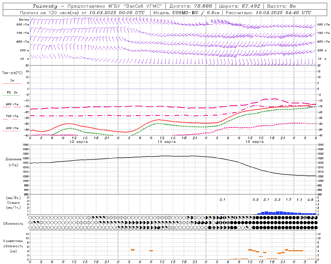Screen dimensions: 331x264
Task: Click the precipitation value 0.3
Action: pyautogui.click(x=255, y=200)
